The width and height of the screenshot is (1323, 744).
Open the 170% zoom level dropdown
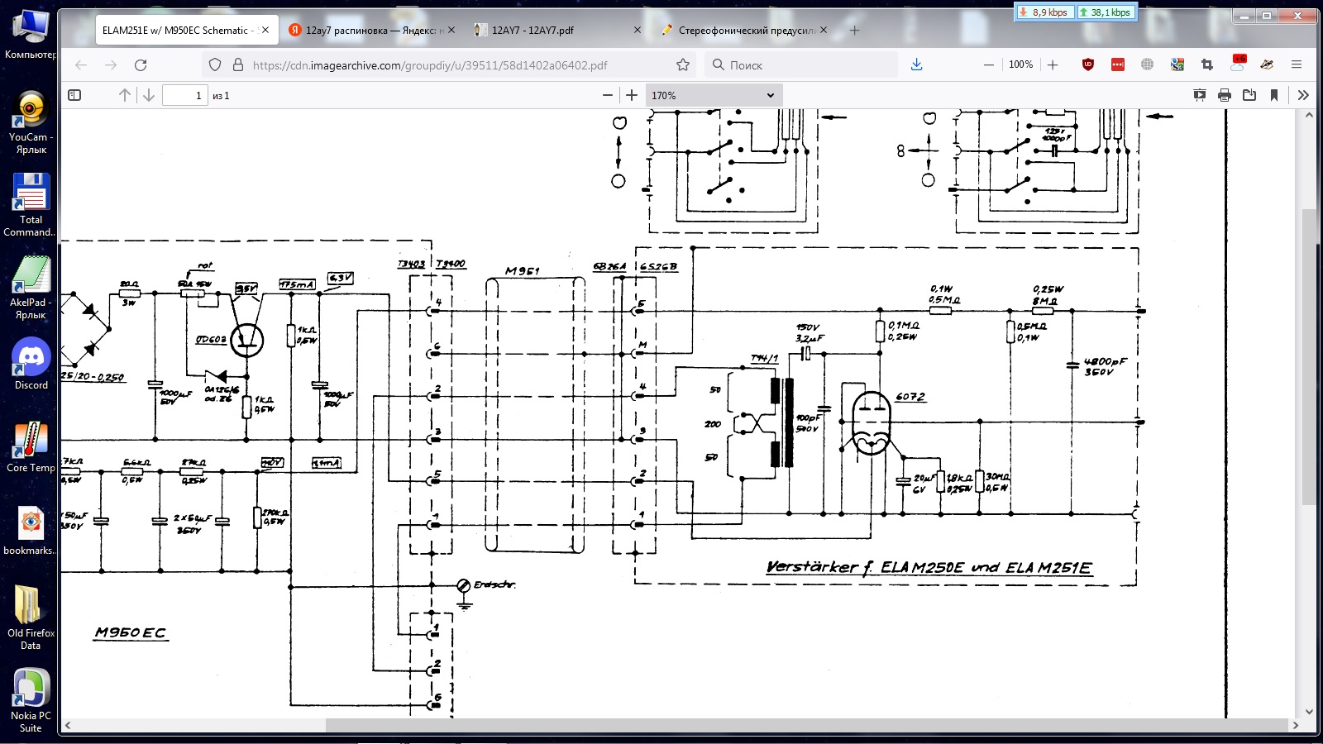pos(713,95)
